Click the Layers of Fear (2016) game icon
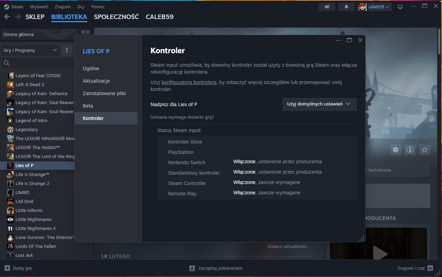Image resolution: width=442 pixels, height=277 pixels. (10, 75)
